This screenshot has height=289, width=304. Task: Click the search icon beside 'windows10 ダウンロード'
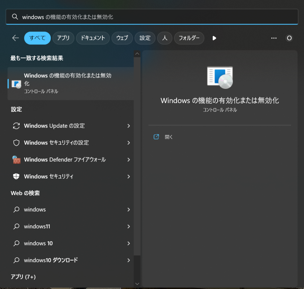pos(16,260)
